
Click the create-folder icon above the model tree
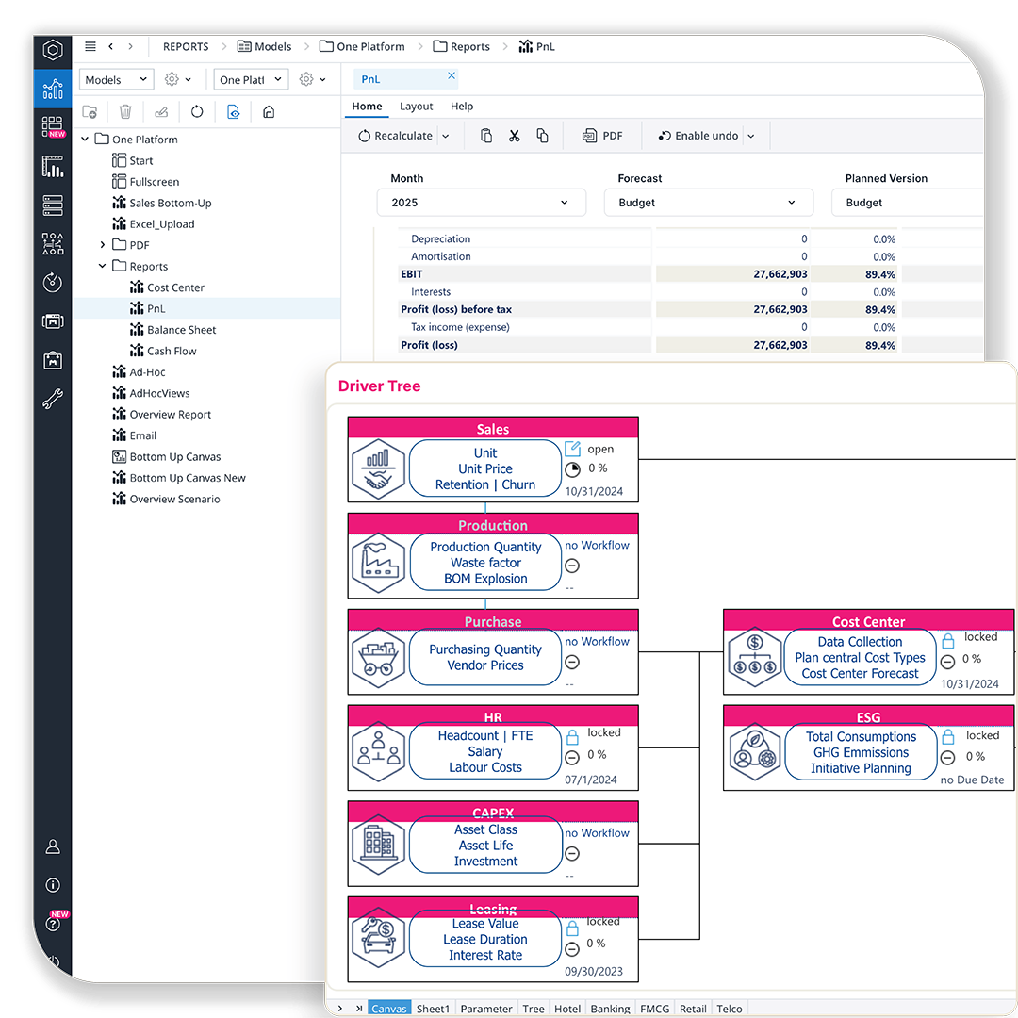89,111
